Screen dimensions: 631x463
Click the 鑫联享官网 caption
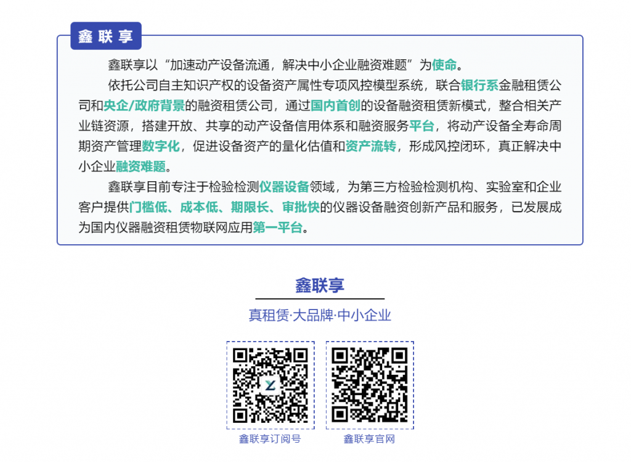370,439
